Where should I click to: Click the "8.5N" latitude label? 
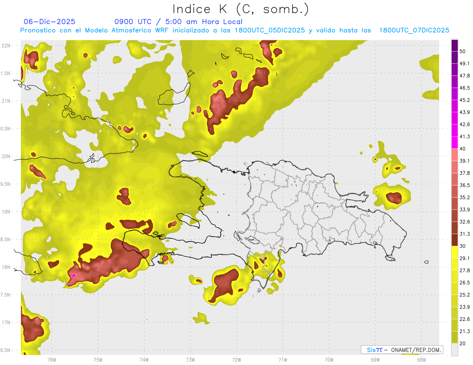point(5,239)
